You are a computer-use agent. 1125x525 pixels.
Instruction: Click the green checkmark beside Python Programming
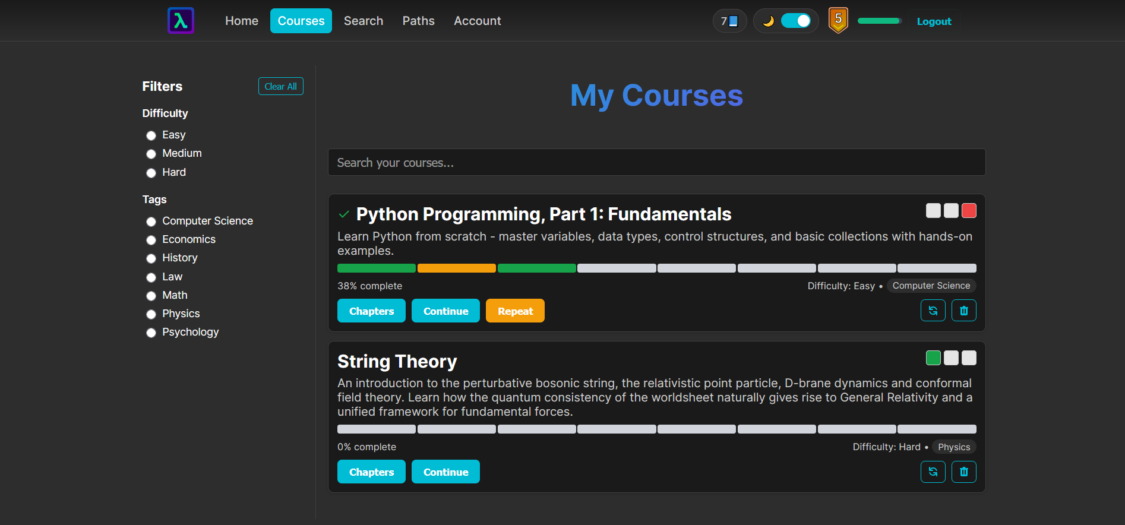click(343, 214)
